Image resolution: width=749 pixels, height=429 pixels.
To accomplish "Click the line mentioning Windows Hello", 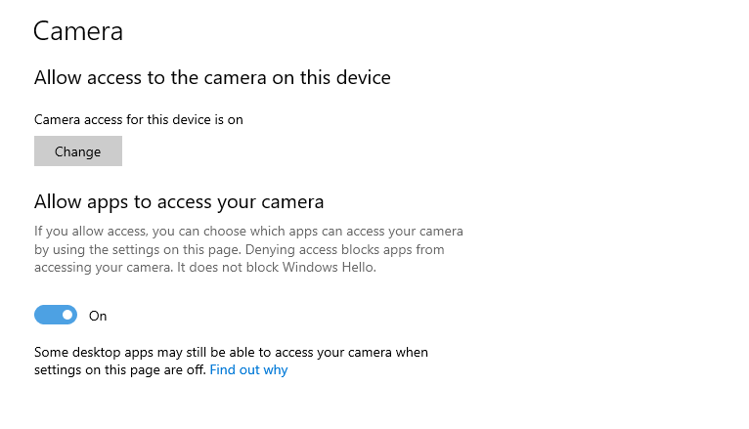I will coord(204,267).
